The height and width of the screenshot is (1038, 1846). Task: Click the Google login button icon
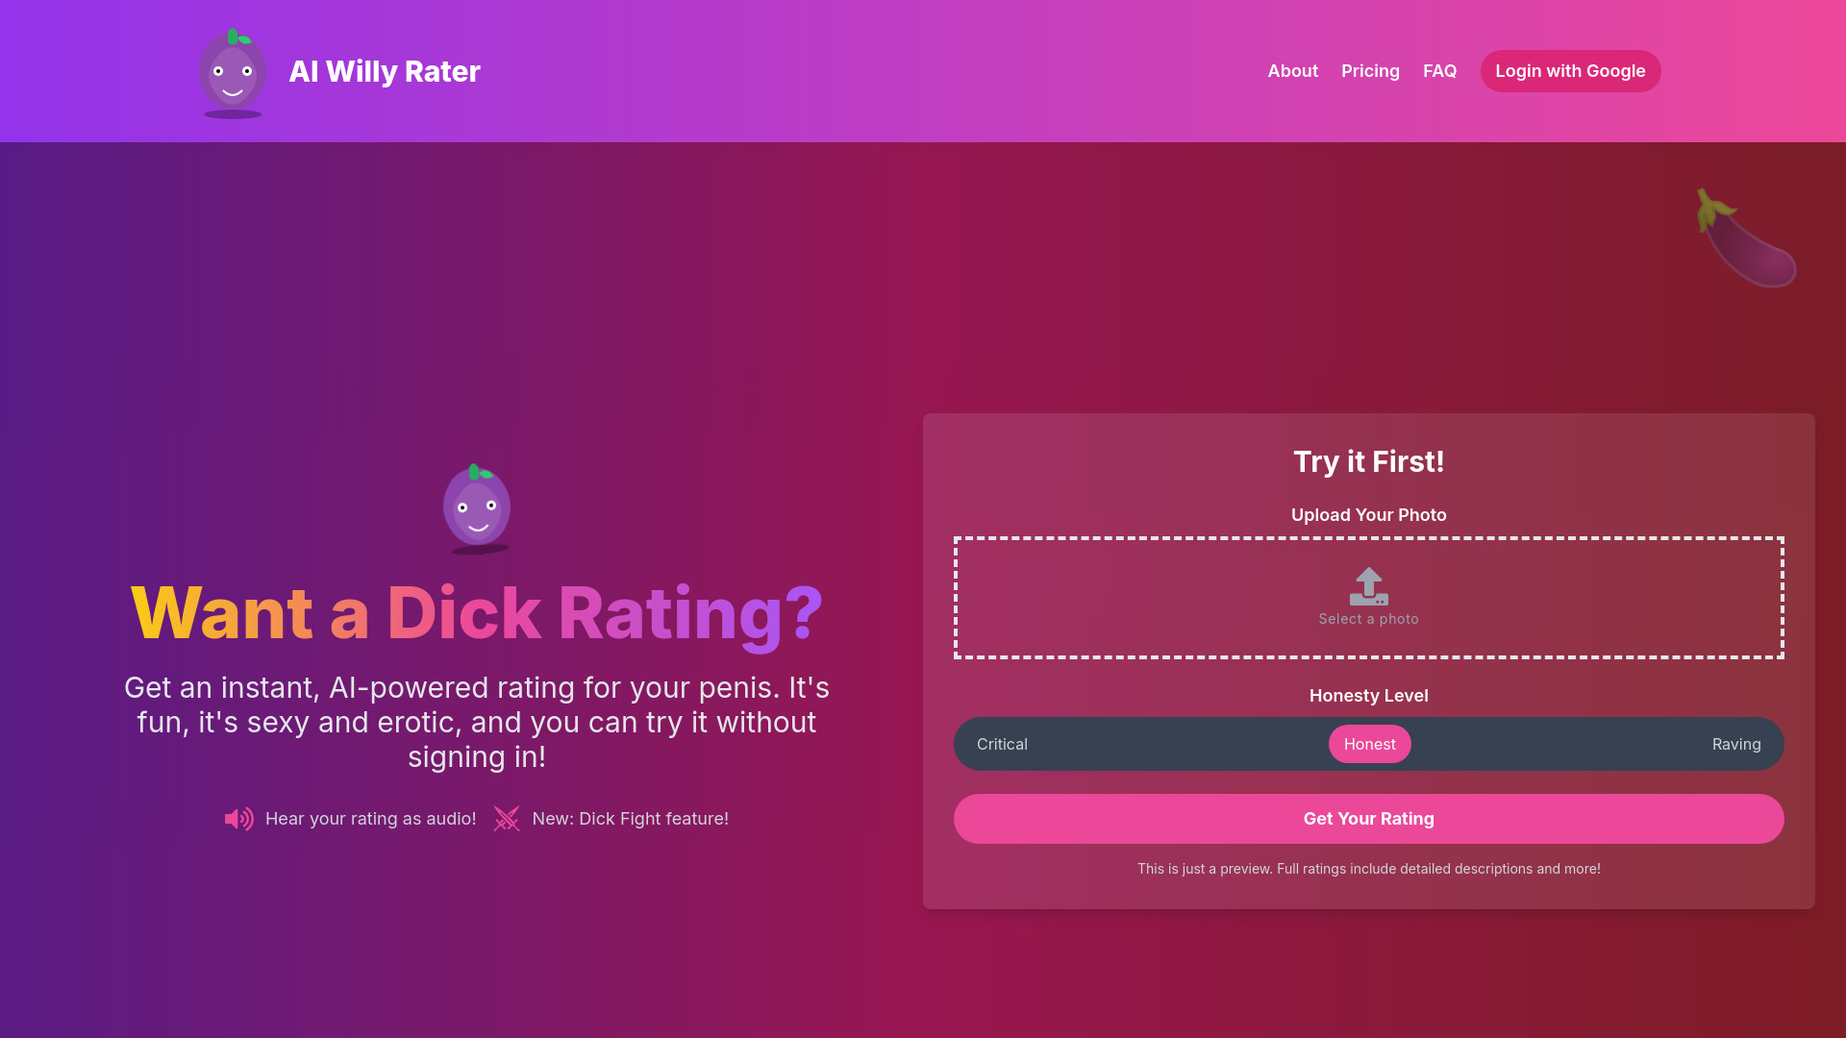coord(1571,71)
